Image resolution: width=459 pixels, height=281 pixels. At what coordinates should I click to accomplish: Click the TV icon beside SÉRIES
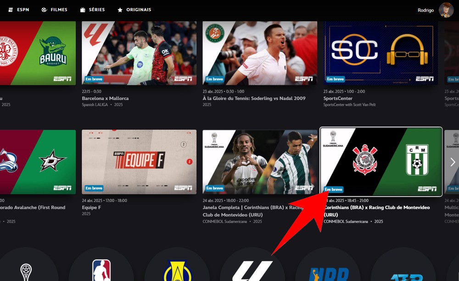pyautogui.click(x=83, y=9)
